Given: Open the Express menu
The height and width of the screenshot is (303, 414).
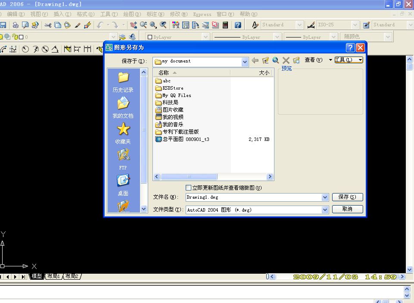Looking at the screenshot, I should click(202, 15).
